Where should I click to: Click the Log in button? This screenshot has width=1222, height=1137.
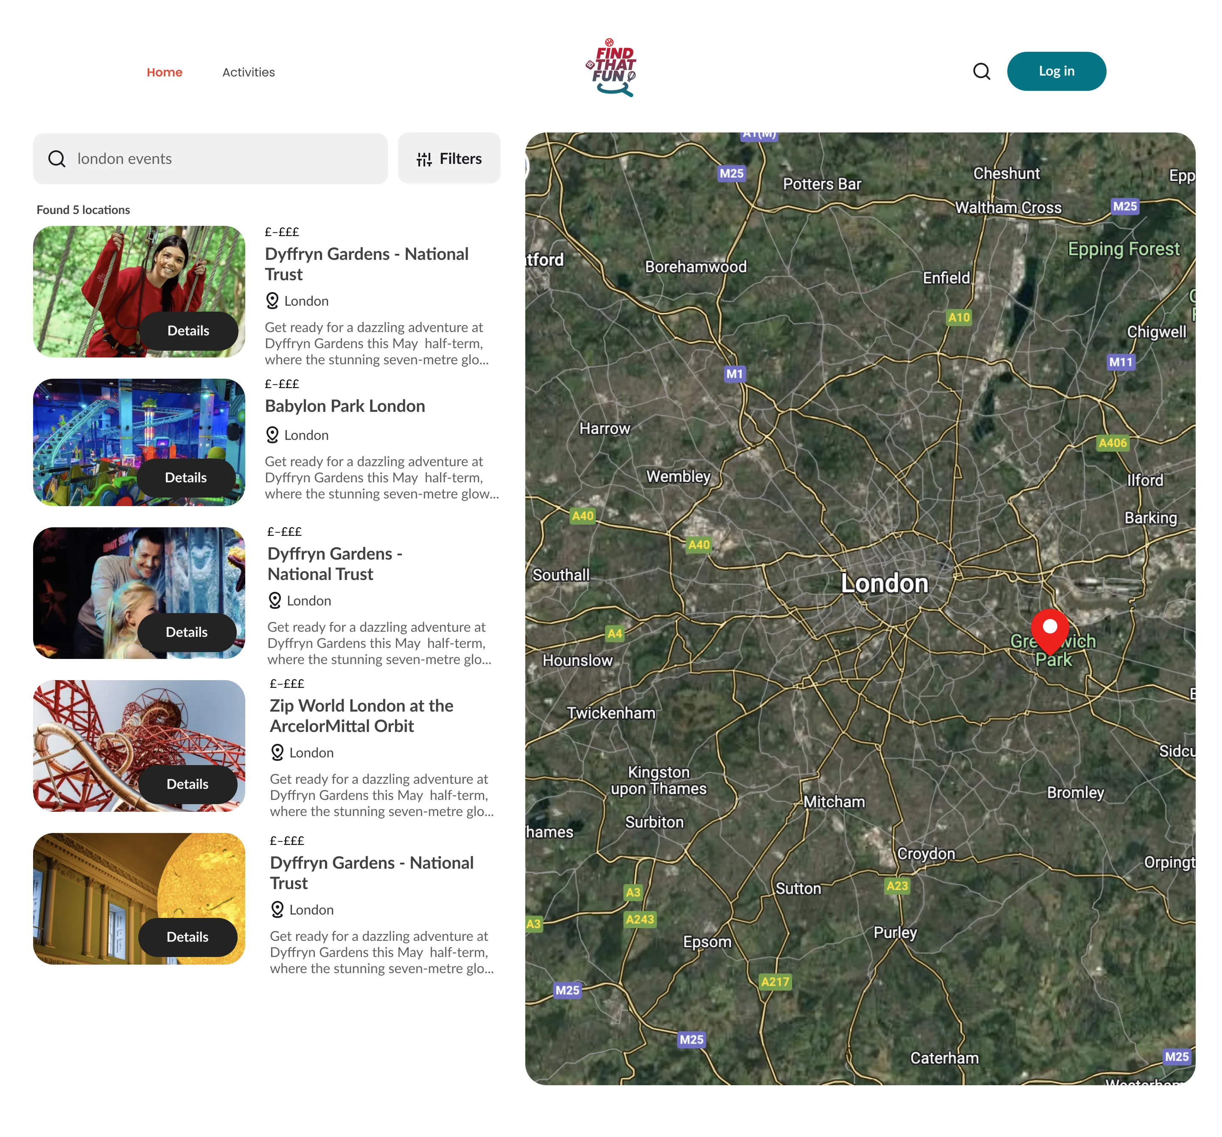tap(1056, 71)
